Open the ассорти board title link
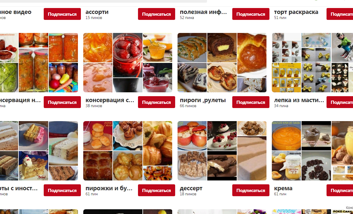Screen dimensions: 353x214 point(97,12)
